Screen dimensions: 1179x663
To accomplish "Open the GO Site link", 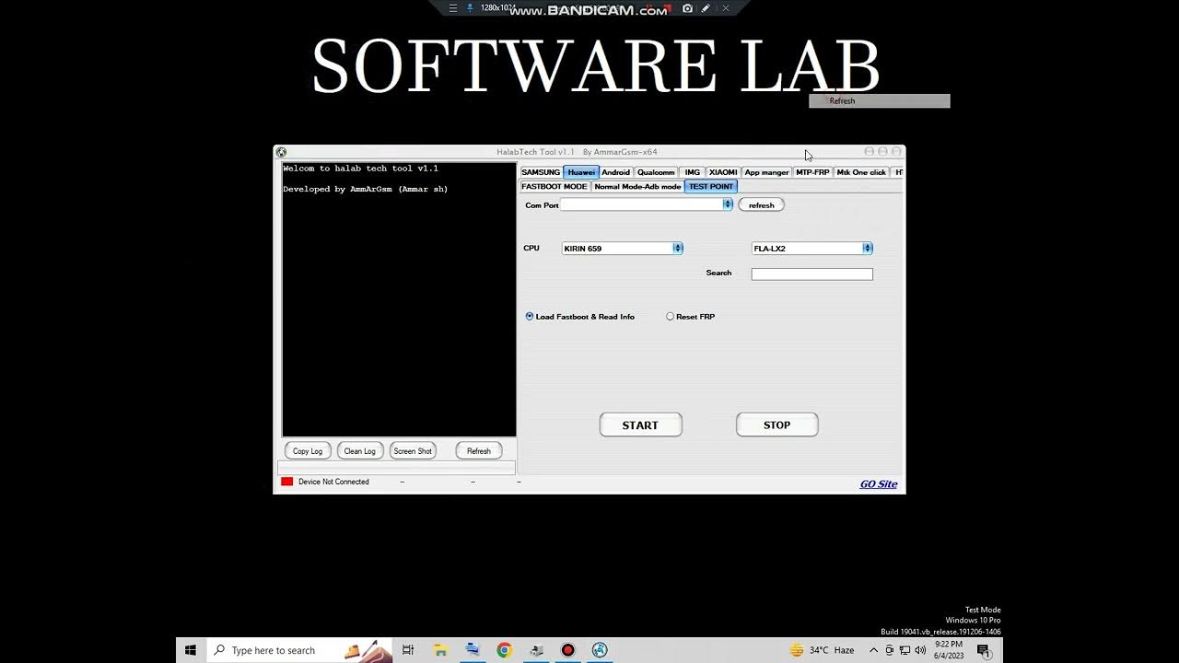I will click(879, 484).
